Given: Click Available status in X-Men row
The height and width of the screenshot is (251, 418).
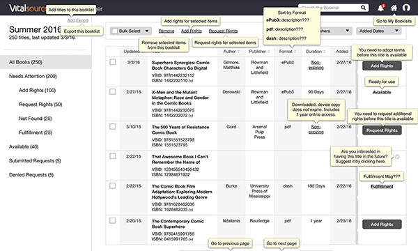Looking at the screenshot, I should tap(382, 92).
